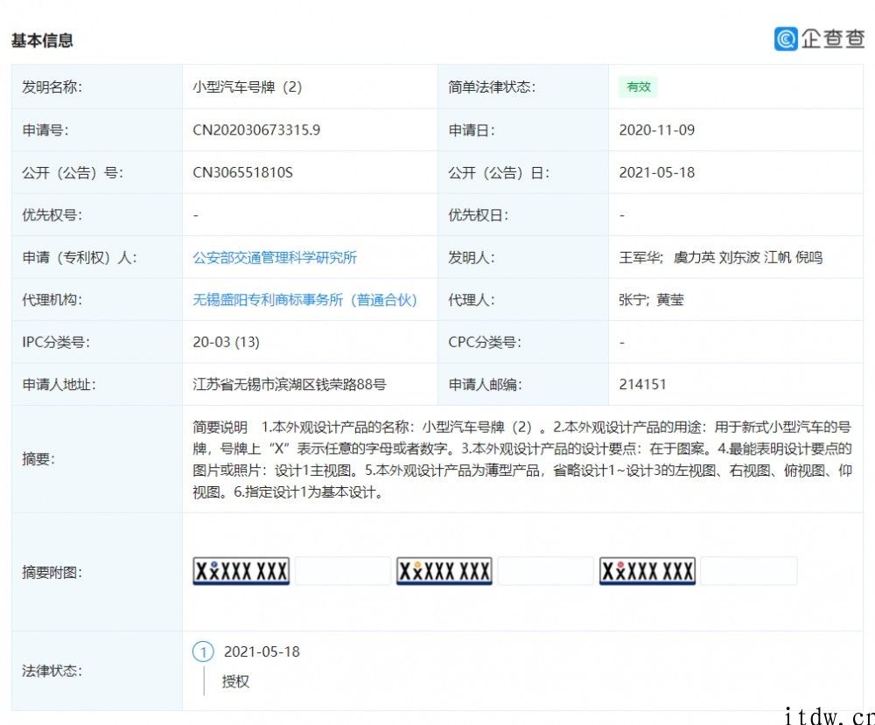Click the 简单法律状态 label
Image resolution: width=875 pixels, height=725 pixels.
(x=492, y=87)
